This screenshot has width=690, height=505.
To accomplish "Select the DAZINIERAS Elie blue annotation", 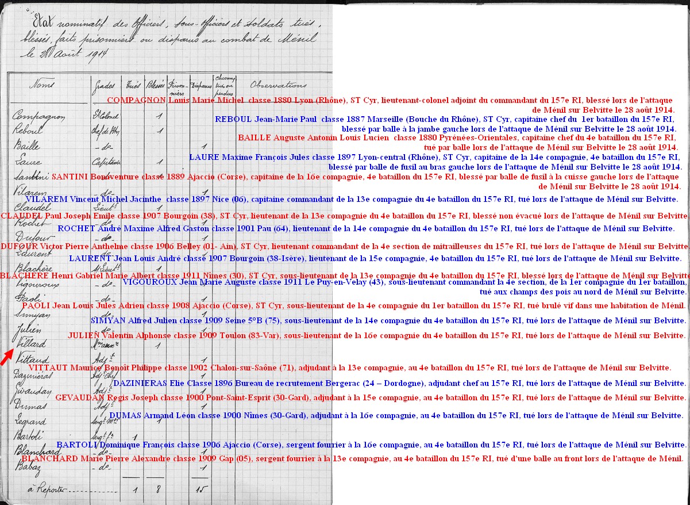I will tap(399, 383).
